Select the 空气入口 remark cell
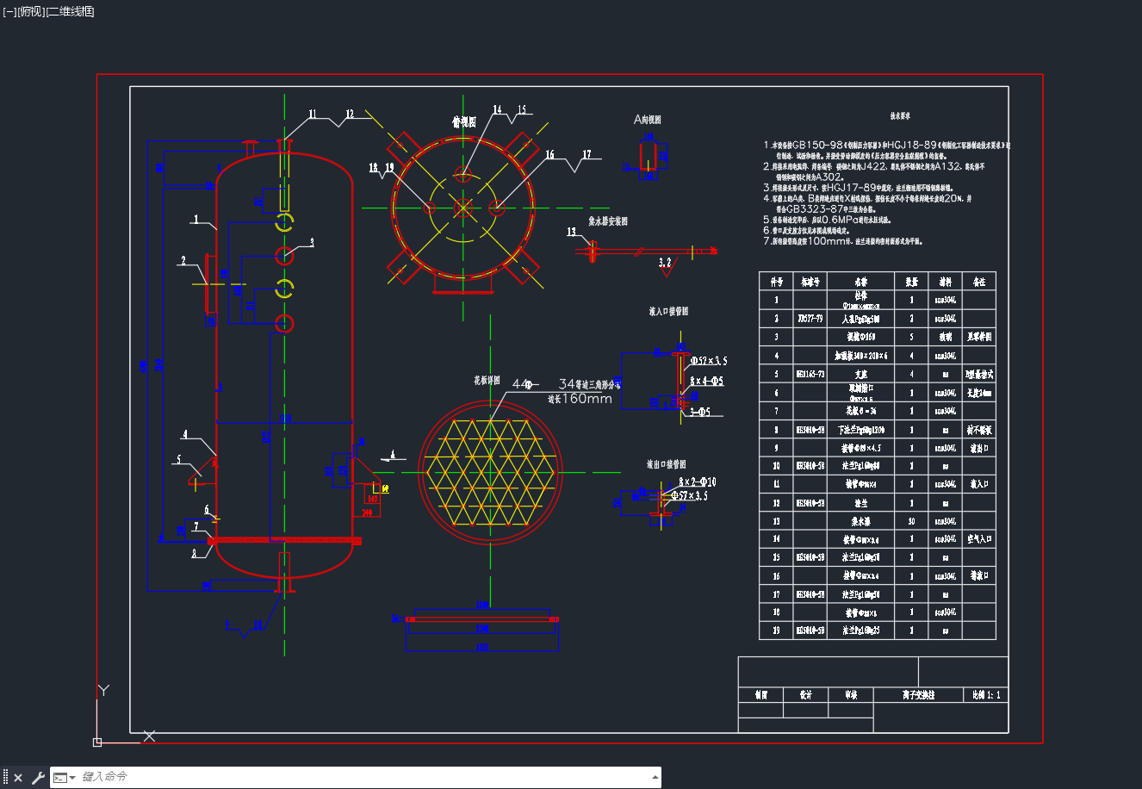 pyautogui.click(x=978, y=539)
